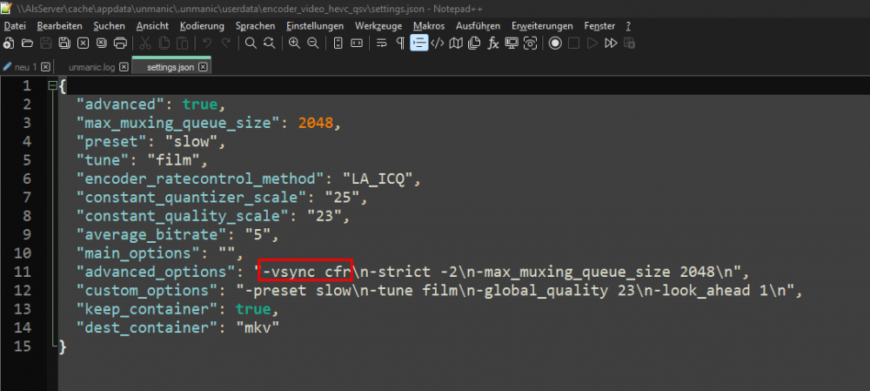
Task: Open the Function List fx icon
Action: tap(493, 43)
